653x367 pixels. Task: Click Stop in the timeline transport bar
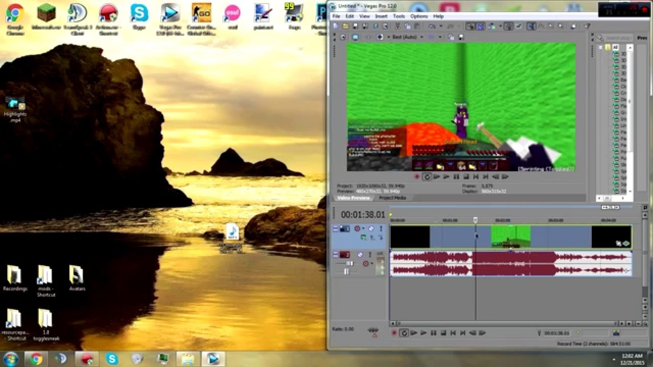[443, 333]
